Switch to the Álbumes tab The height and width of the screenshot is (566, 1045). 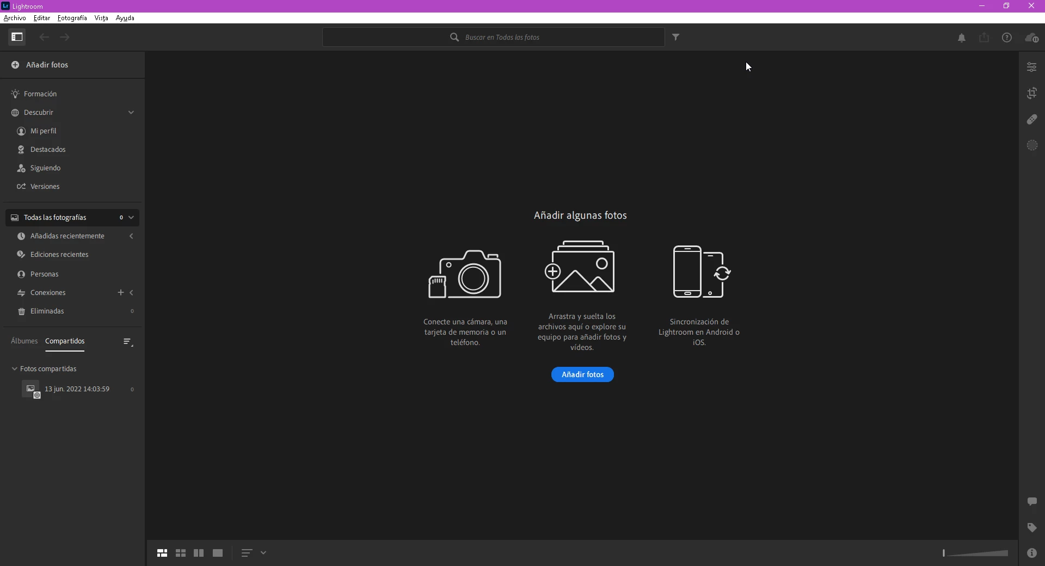pyautogui.click(x=24, y=341)
